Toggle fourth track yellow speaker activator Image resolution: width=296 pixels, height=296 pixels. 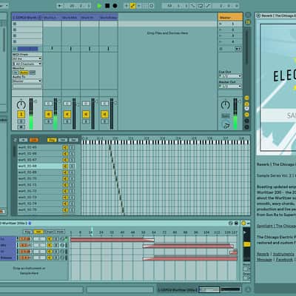(x=86, y=115)
